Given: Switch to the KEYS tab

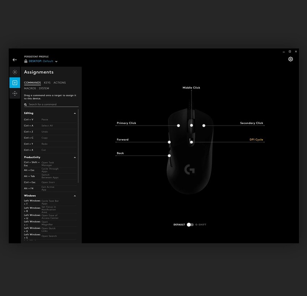Looking at the screenshot, I should [x=47, y=83].
